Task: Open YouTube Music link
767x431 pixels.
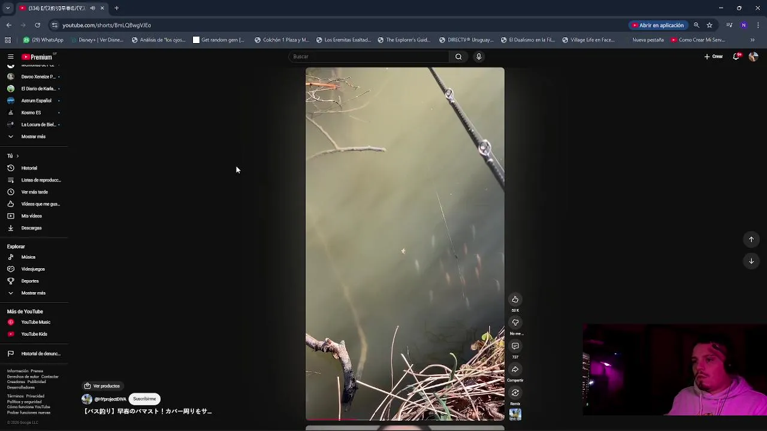Action: point(35,322)
